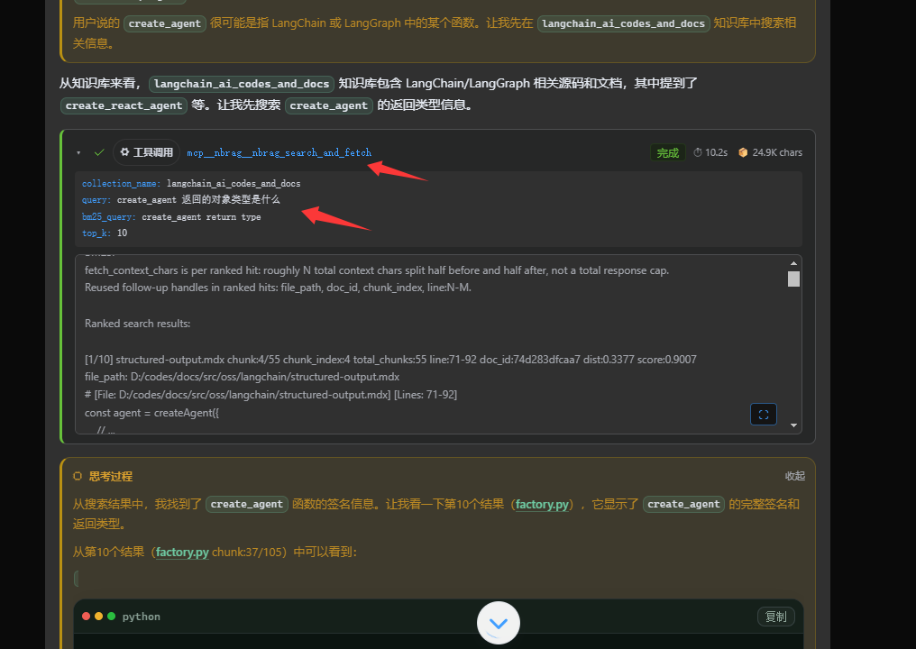Screen dimensions: 916x649
Task: Click create_agent tag before 的完整签名和
Action: tap(683, 504)
